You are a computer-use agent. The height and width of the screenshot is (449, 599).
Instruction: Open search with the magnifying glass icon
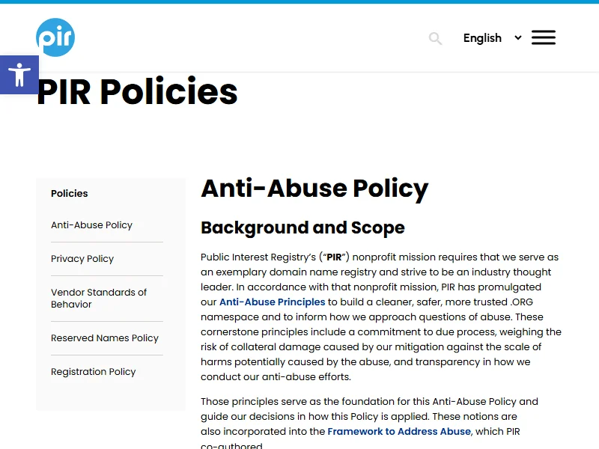point(435,38)
